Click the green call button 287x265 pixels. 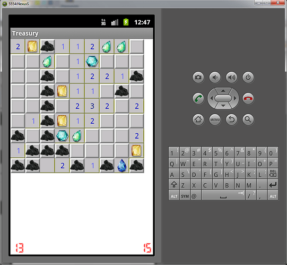click(198, 98)
